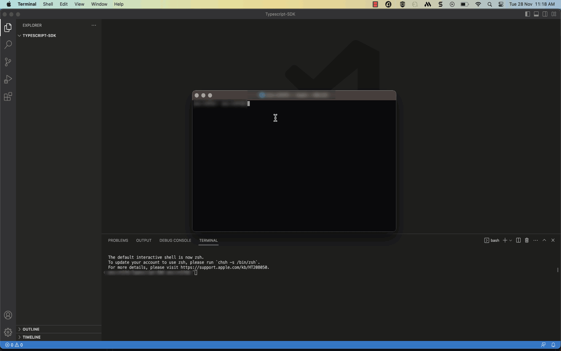
Task: Open battery status menu
Action: tap(464, 4)
